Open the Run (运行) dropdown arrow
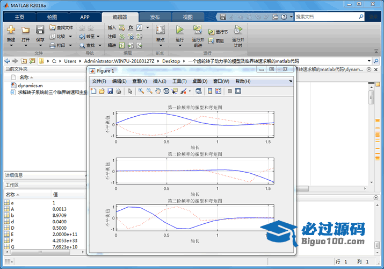 pos(180,45)
